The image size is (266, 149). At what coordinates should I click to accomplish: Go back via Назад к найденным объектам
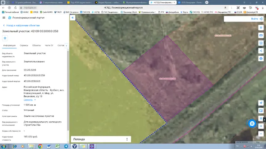point(21,25)
